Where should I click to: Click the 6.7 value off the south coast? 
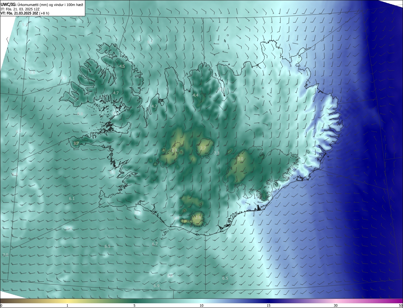[x=155, y=244]
